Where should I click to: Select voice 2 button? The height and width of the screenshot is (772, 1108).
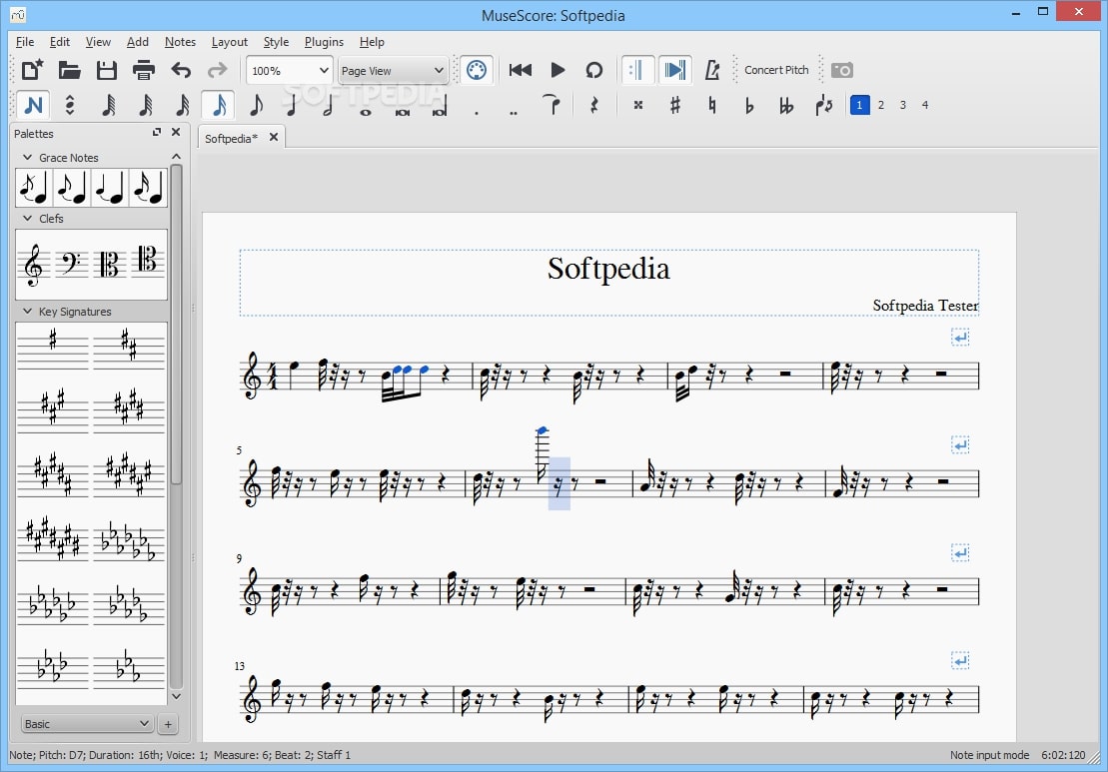(x=881, y=105)
